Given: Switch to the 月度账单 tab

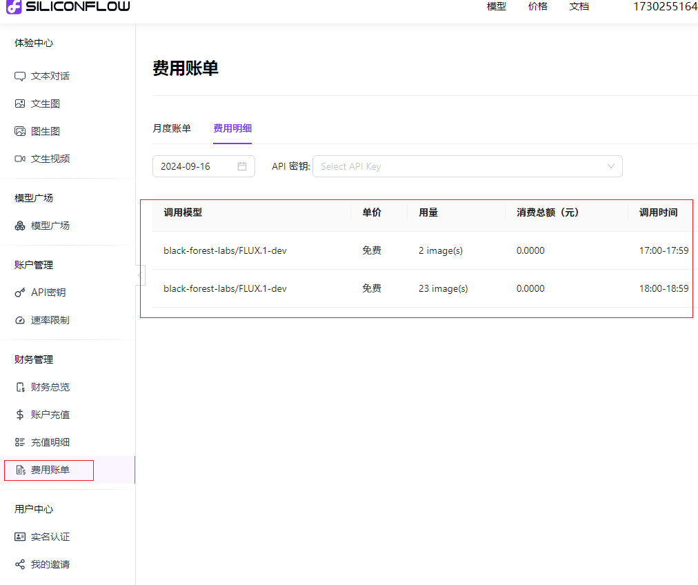Looking at the screenshot, I should pos(172,128).
